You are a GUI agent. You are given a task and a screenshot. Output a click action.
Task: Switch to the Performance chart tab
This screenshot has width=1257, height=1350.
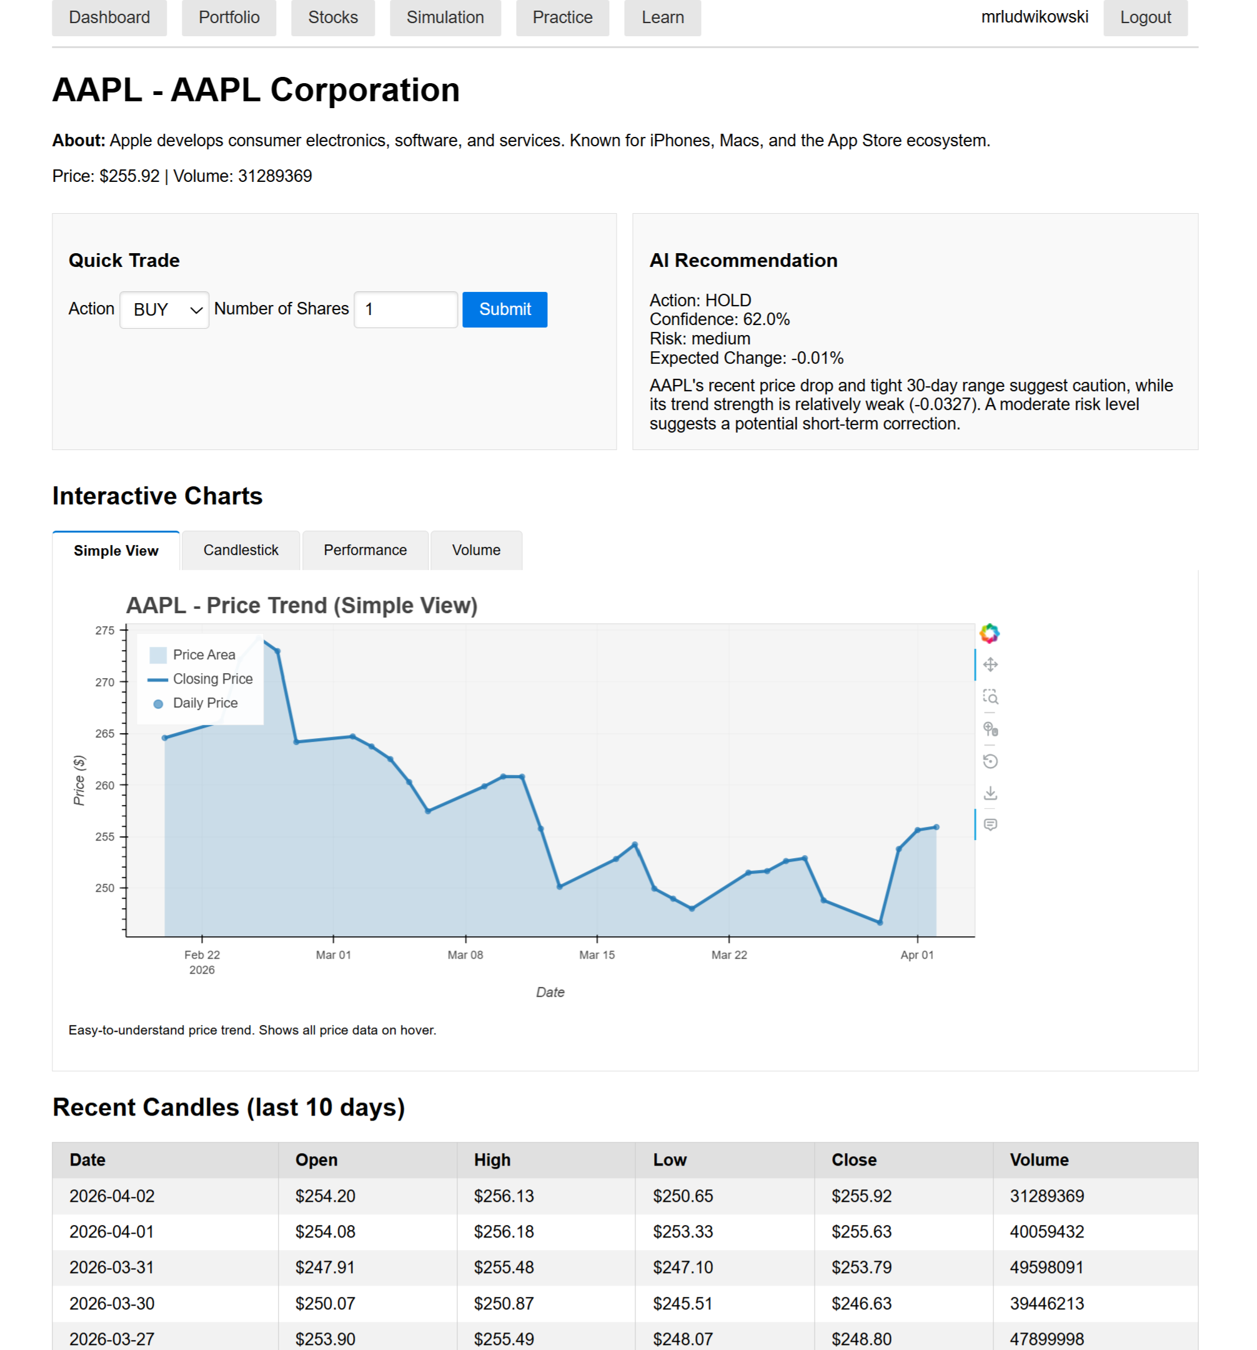(365, 550)
